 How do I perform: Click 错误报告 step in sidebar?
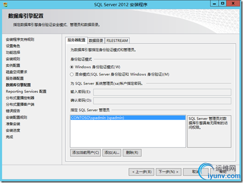[13, 111]
